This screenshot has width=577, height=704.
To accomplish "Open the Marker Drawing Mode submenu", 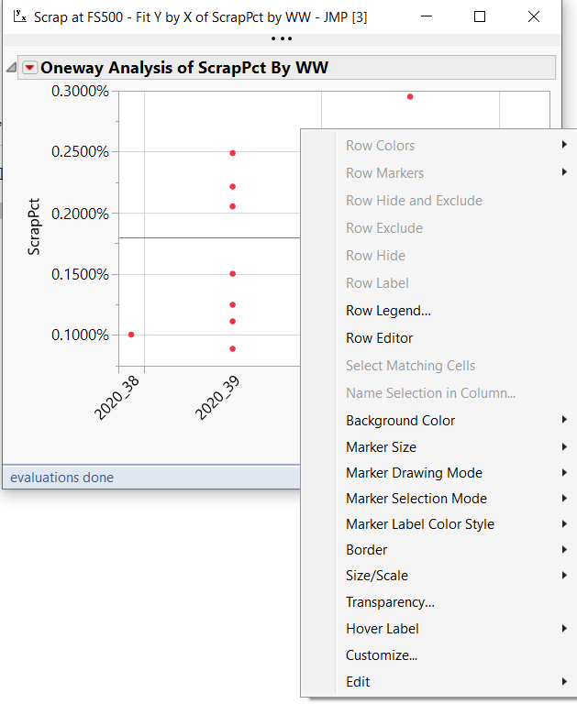I will click(x=414, y=473).
